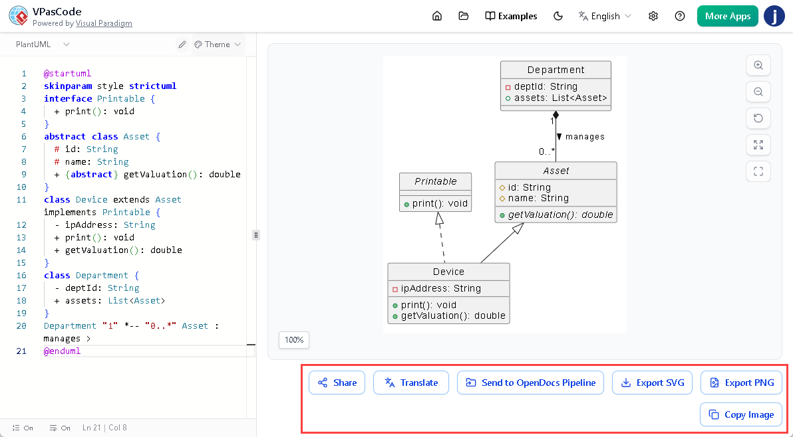The width and height of the screenshot is (793, 437).
Task: Click the Device class box title
Action: point(448,272)
